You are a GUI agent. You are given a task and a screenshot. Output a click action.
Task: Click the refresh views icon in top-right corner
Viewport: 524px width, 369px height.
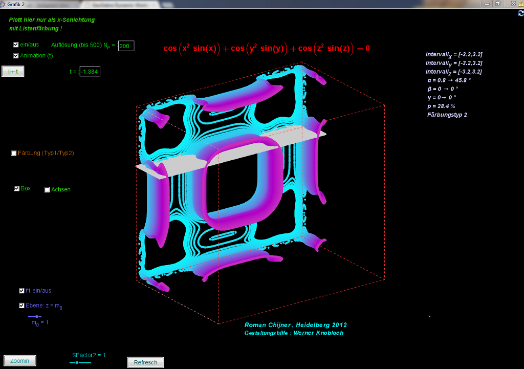(520, 13)
